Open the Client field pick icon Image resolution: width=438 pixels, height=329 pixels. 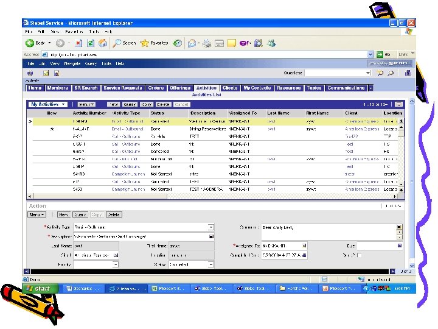pos(116,255)
